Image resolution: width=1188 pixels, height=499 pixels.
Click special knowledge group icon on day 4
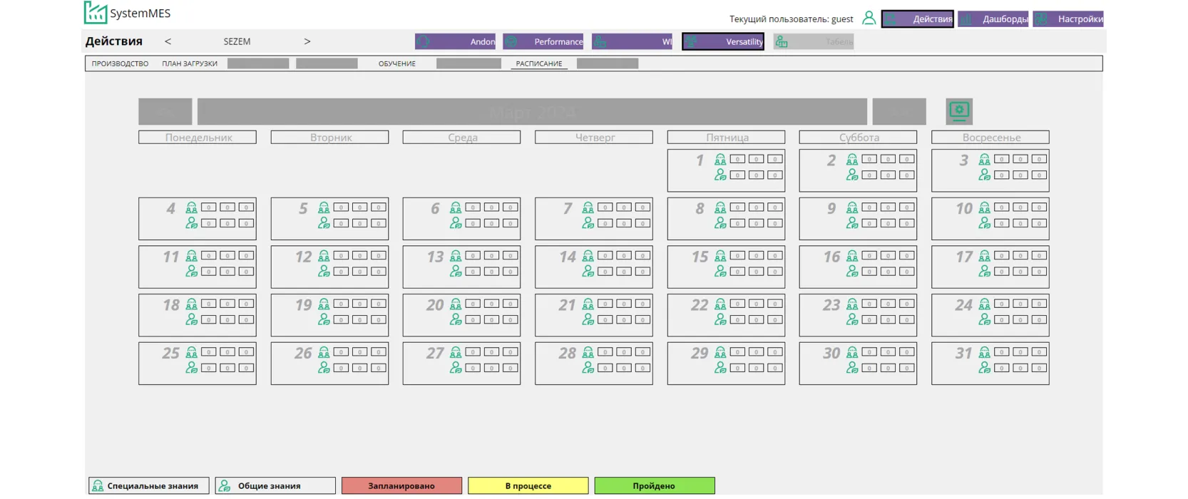pos(191,208)
